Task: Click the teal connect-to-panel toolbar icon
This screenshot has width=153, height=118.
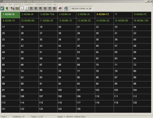Action: (2, 9)
